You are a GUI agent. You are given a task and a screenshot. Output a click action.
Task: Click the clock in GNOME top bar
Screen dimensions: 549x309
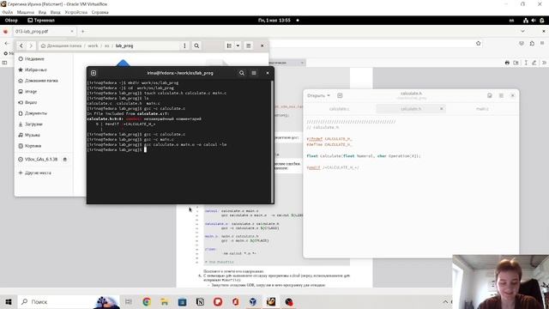[274, 21]
